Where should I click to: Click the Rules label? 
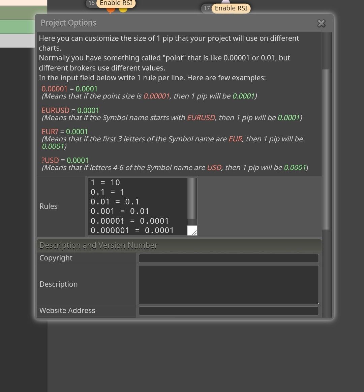(x=49, y=206)
